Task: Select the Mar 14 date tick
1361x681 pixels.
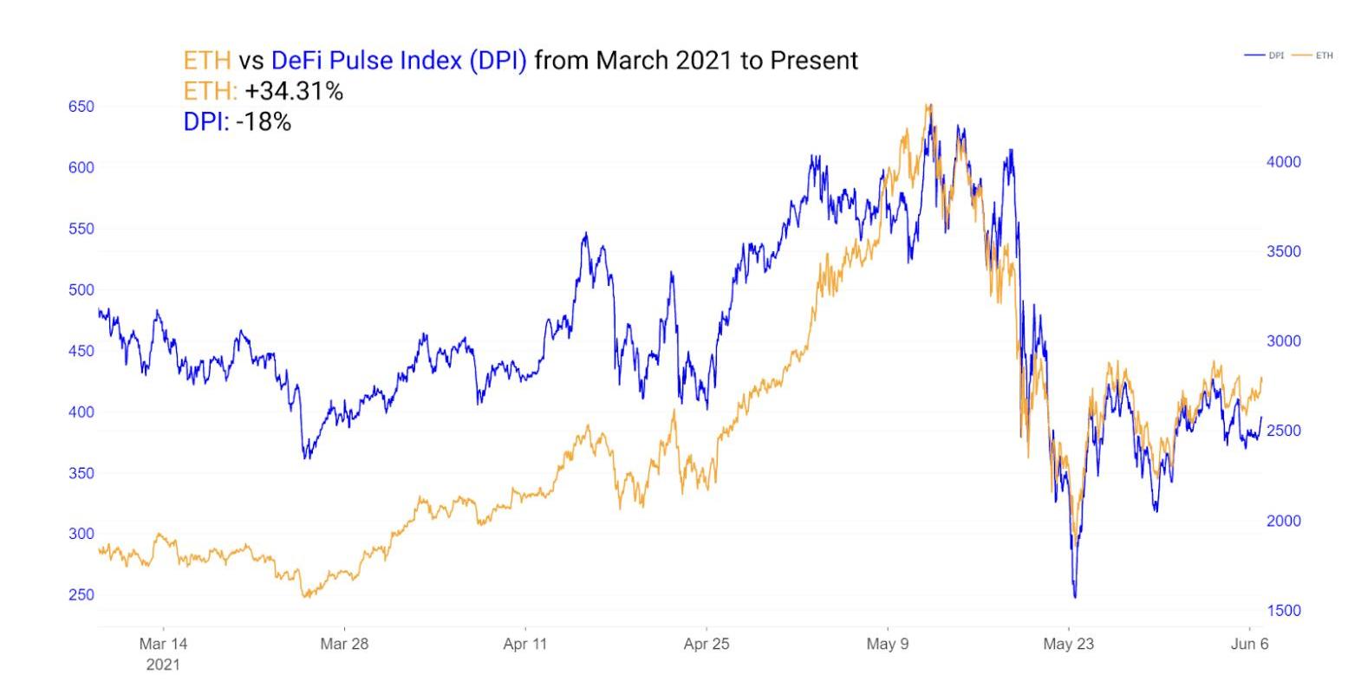Action: (x=163, y=644)
